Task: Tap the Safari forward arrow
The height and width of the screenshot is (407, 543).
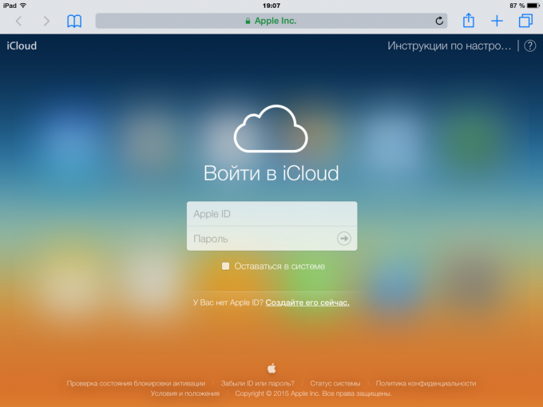Action: (x=46, y=21)
